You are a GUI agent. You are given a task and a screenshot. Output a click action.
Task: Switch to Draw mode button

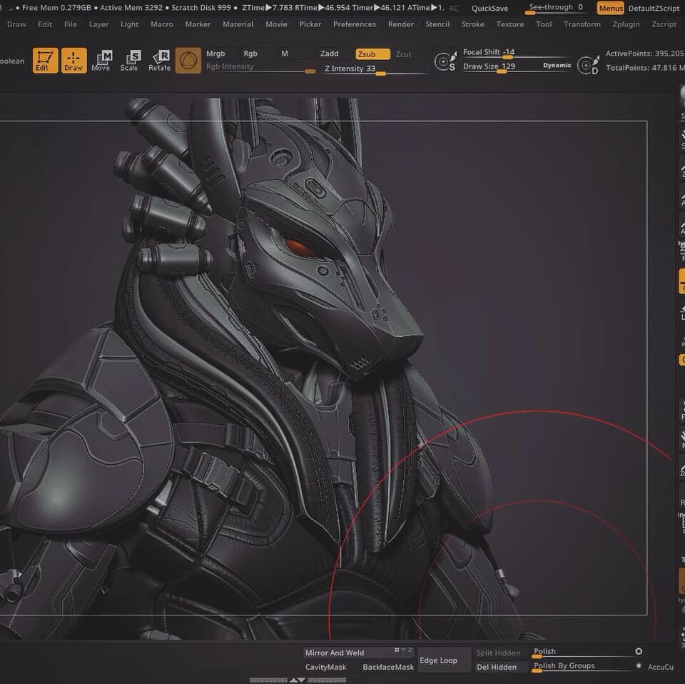73,60
